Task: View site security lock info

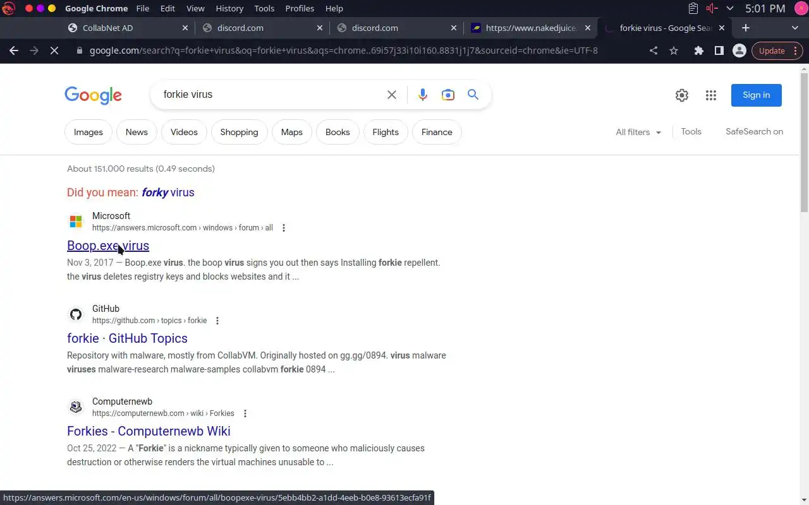Action: tap(79, 50)
